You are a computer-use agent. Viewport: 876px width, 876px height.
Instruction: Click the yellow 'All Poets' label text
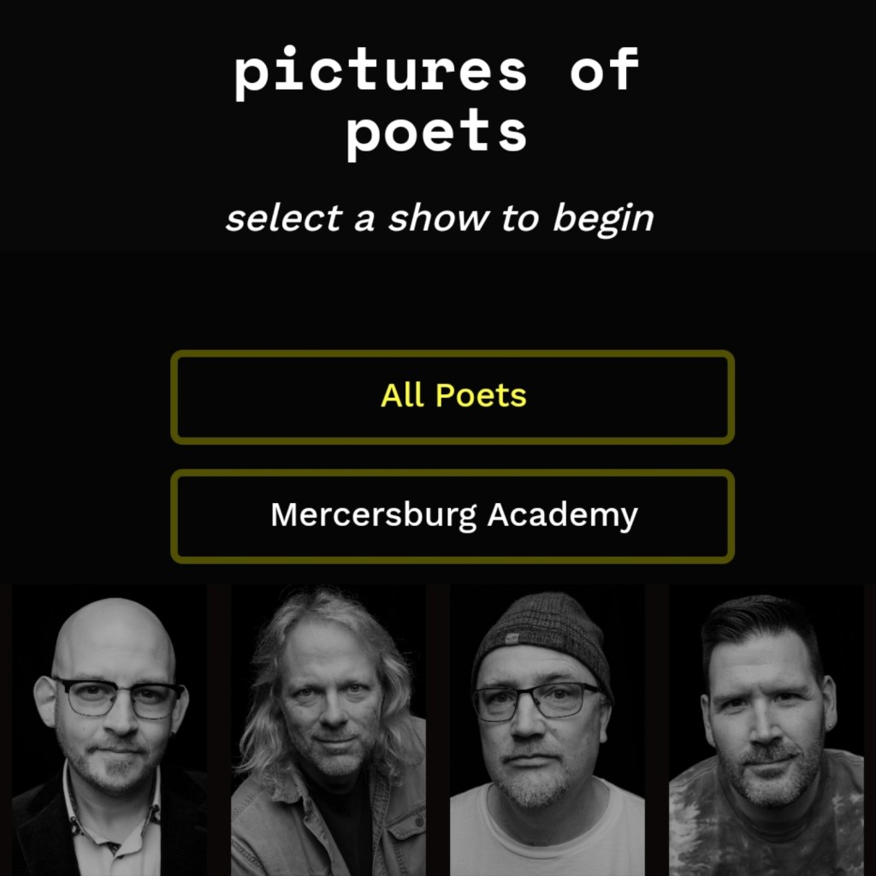[453, 395]
